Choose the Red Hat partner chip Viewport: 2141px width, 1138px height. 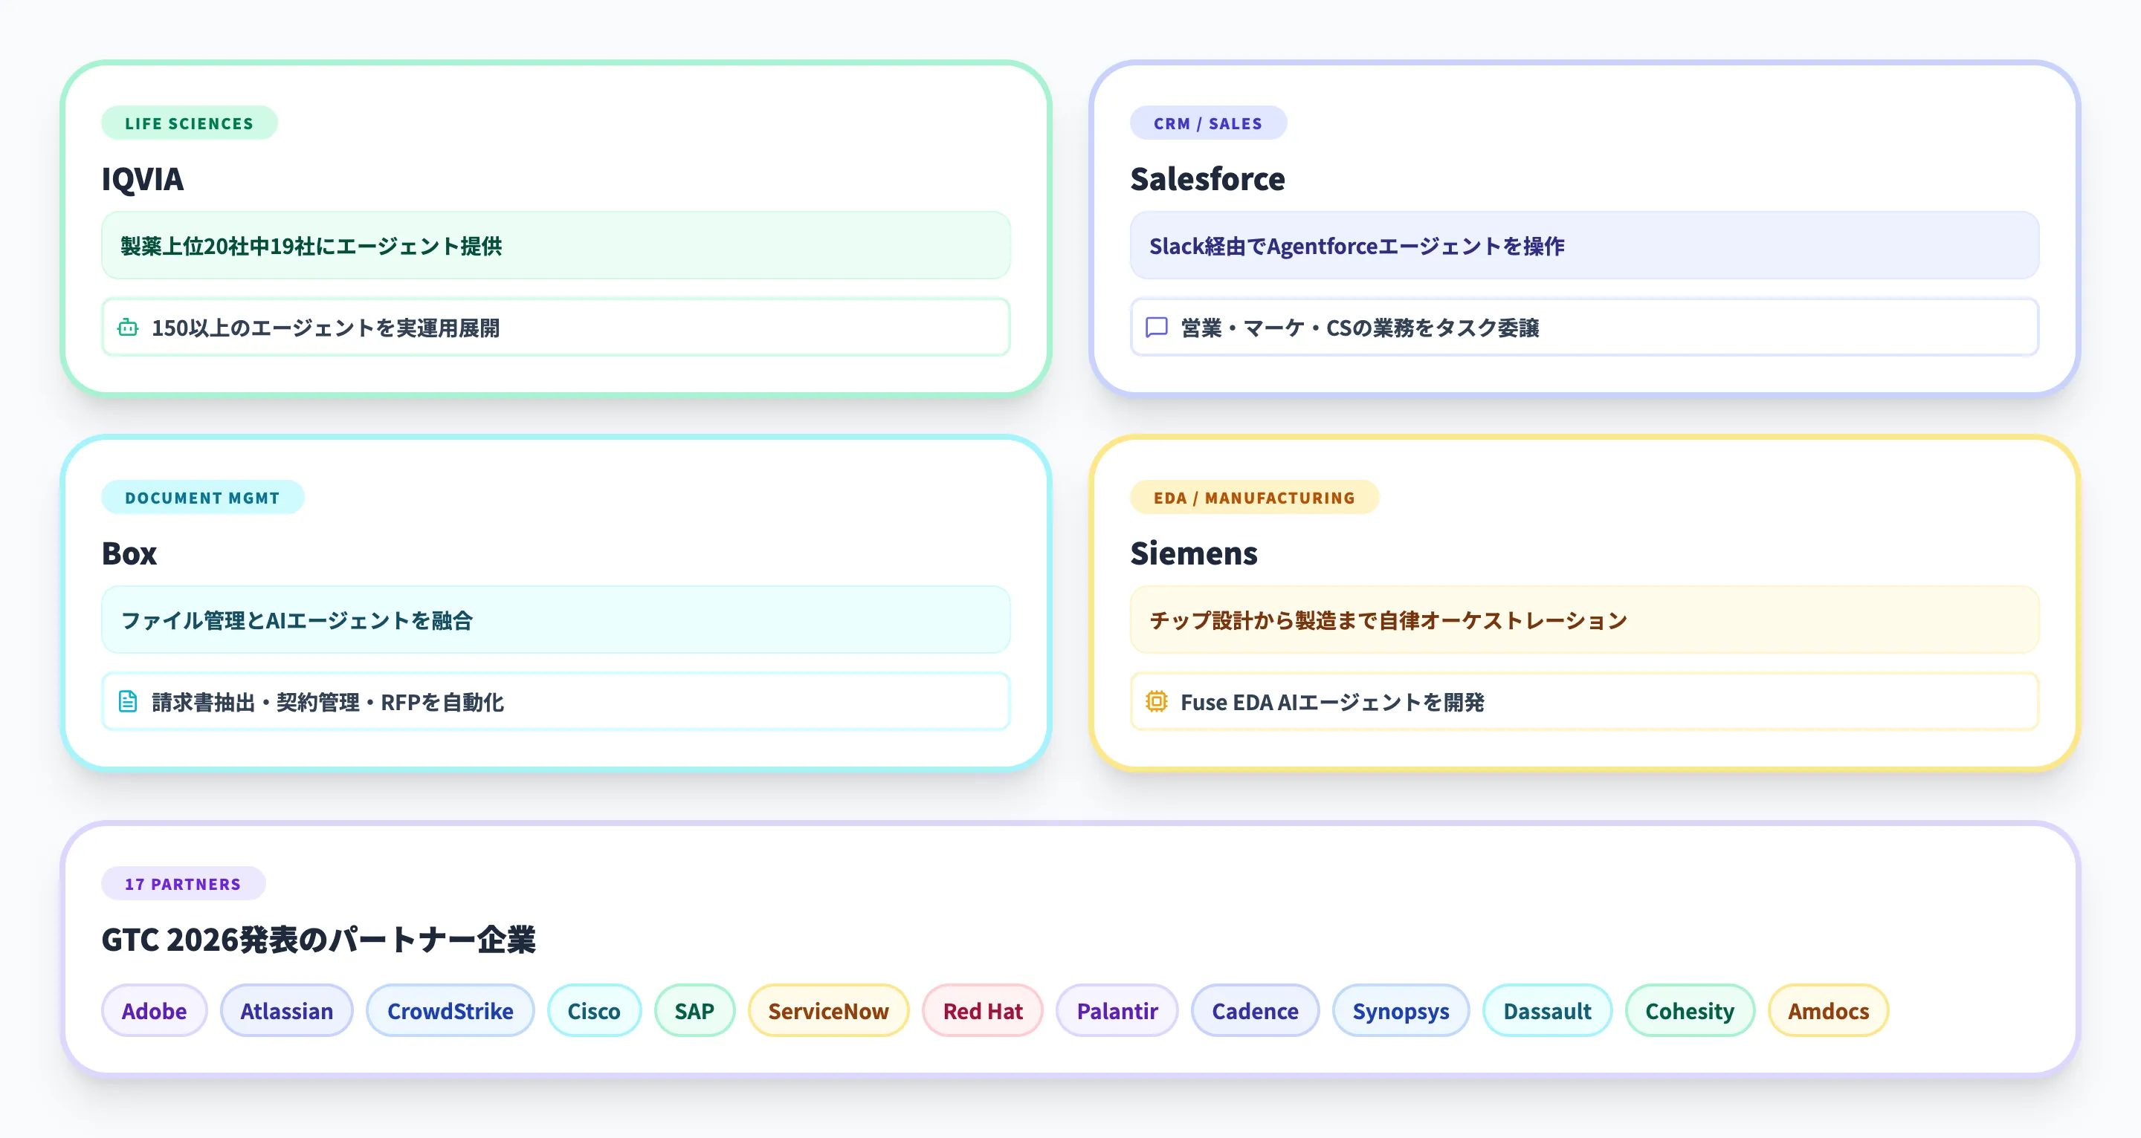(x=982, y=1011)
